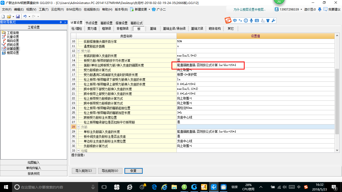Image resolution: width=342 pixels, height=192 pixels.
Task: Click the Sogou input S logo
Action: click(228, 20)
